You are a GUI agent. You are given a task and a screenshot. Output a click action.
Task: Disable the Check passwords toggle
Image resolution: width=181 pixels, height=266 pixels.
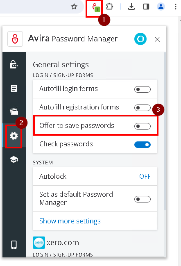[x=143, y=145]
